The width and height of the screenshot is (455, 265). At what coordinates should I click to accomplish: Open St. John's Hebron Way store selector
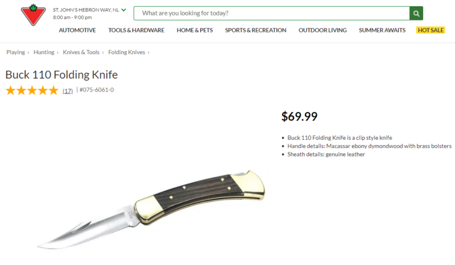coord(86,10)
